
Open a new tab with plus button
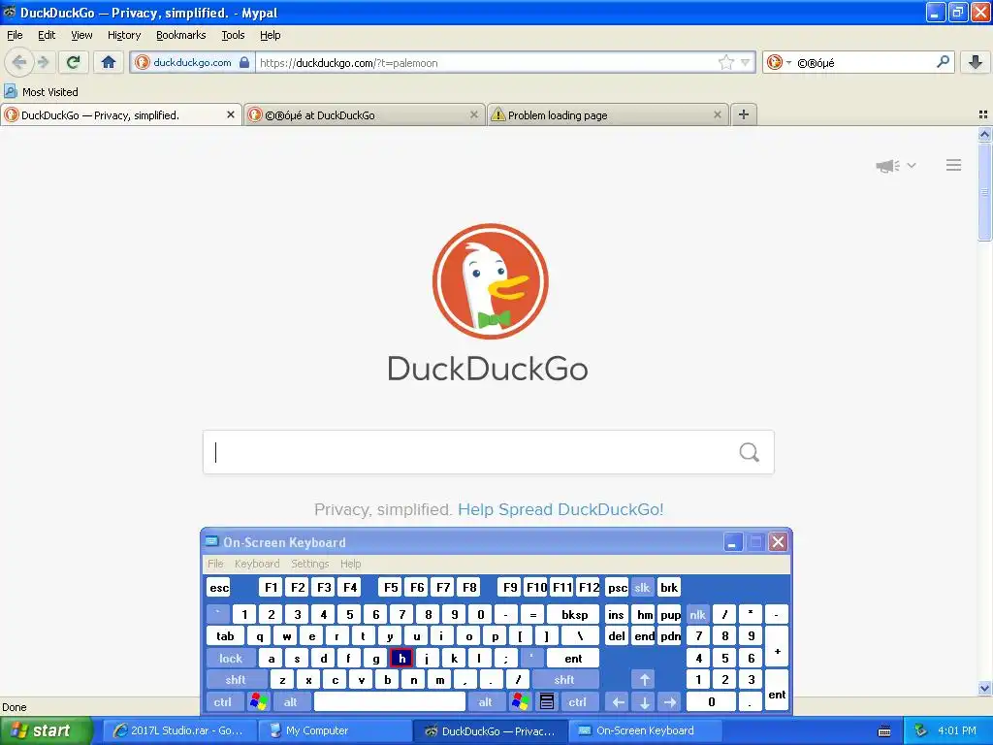(x=744, y=114)
